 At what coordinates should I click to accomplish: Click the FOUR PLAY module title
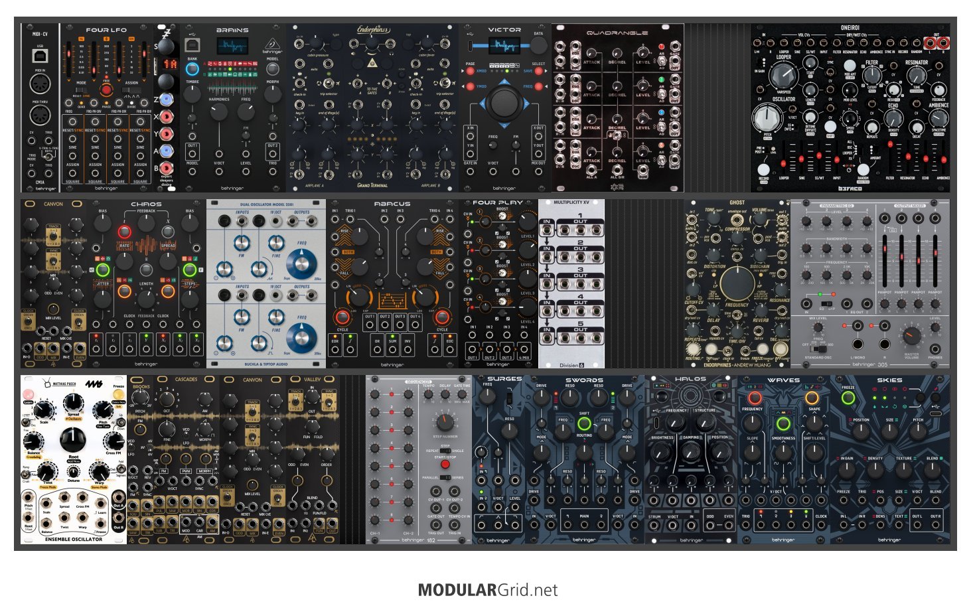[x=497, y=202]
